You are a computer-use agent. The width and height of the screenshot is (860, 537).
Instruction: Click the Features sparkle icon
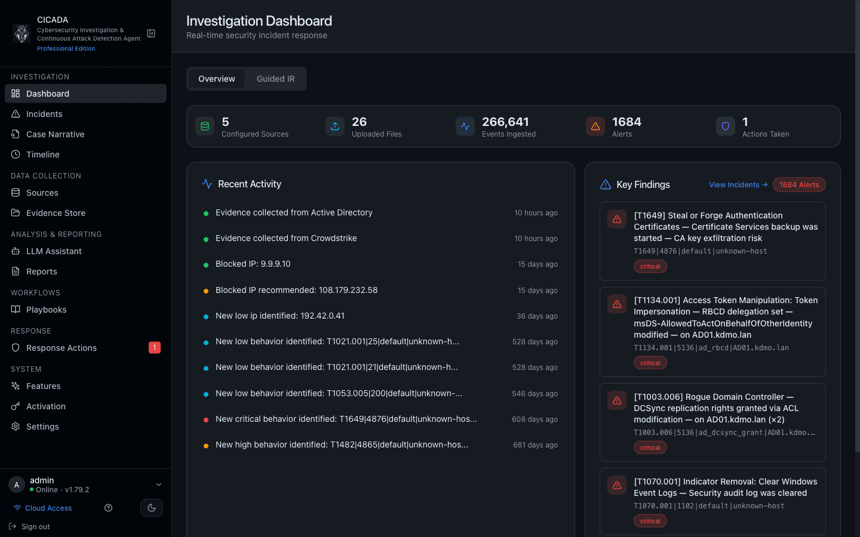pyautogui.click(x=16, y=386)
